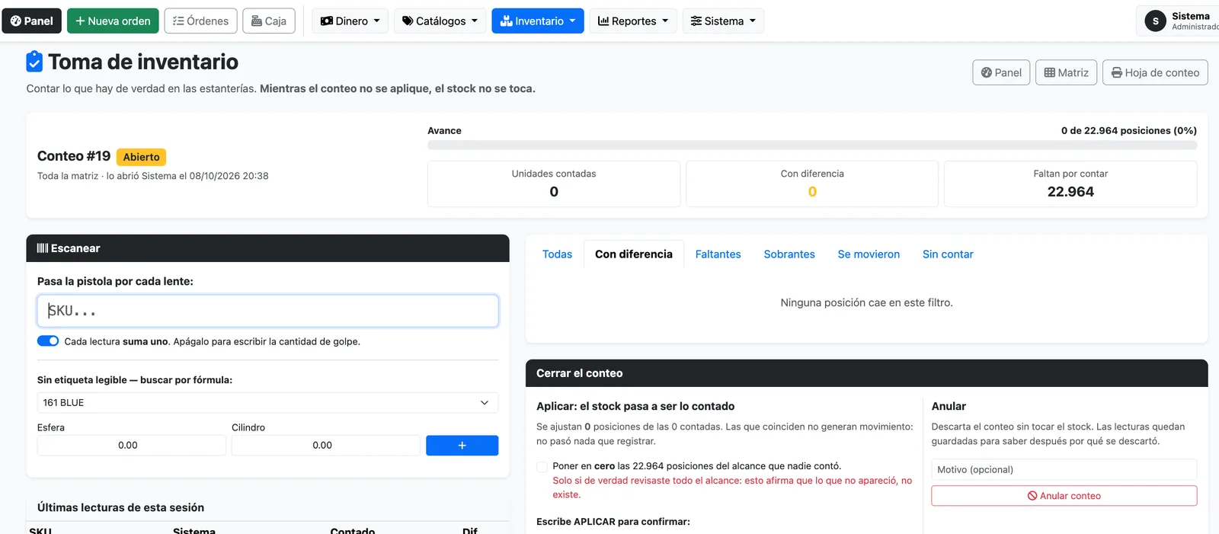Focus the SKU scan input field
This screenshot has width=1219, height=534.
point(267,311)
